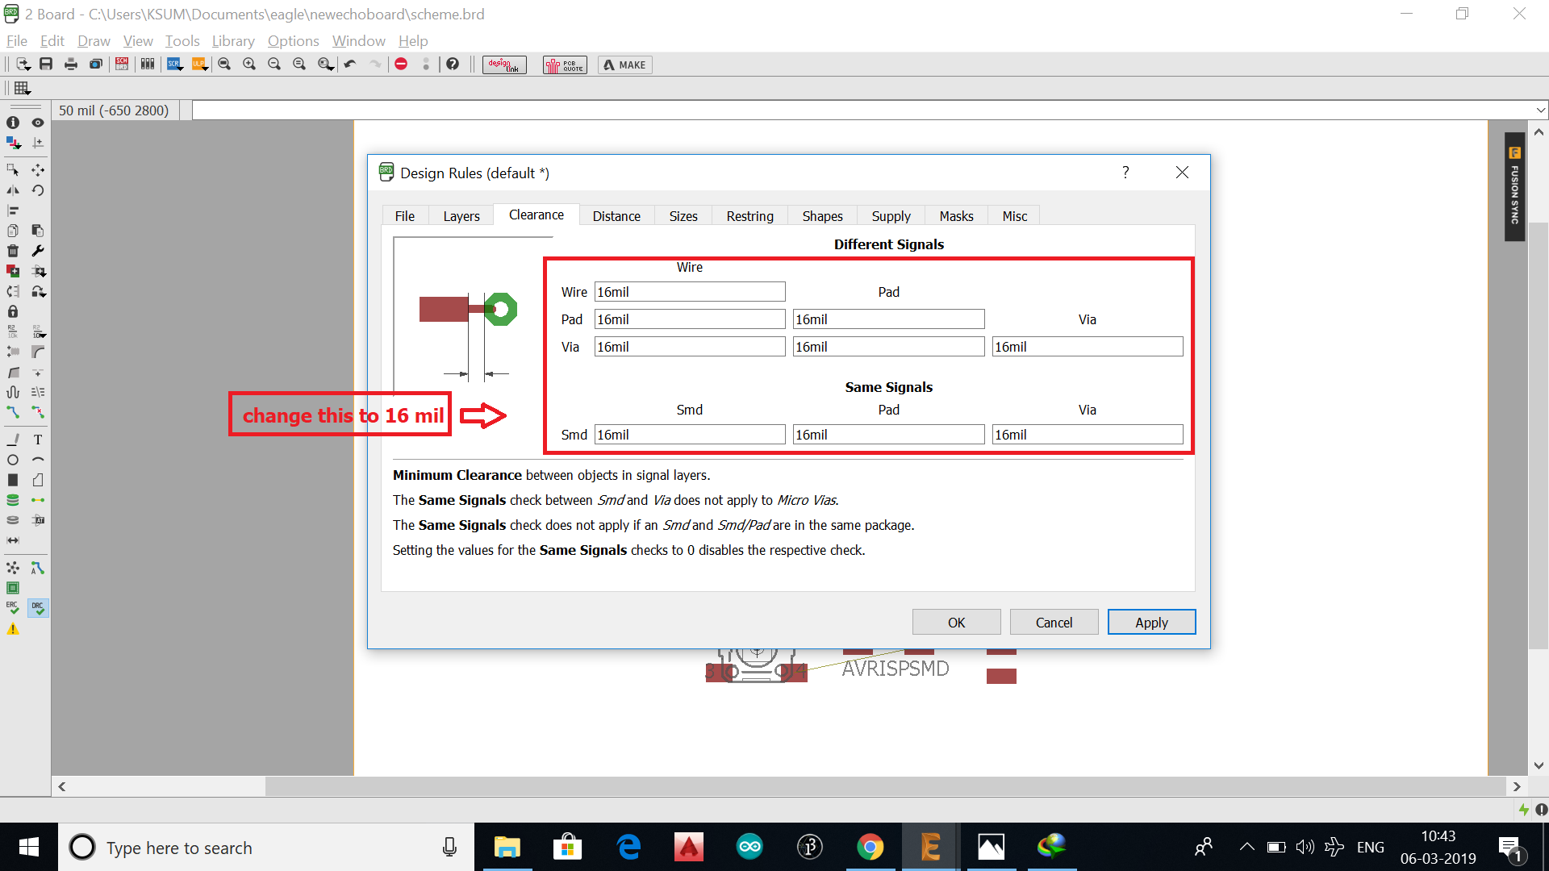Toggle the Errors warning triangle tool
The image size is (1549, 871).
(13, 629)
